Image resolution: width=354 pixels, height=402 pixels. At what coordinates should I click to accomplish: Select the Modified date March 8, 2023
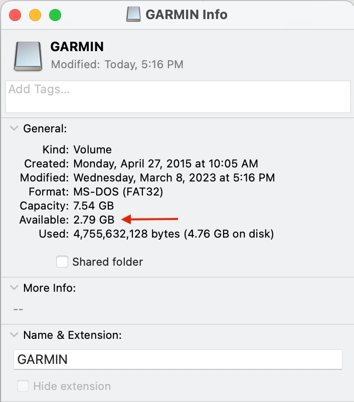coord(174,177)
